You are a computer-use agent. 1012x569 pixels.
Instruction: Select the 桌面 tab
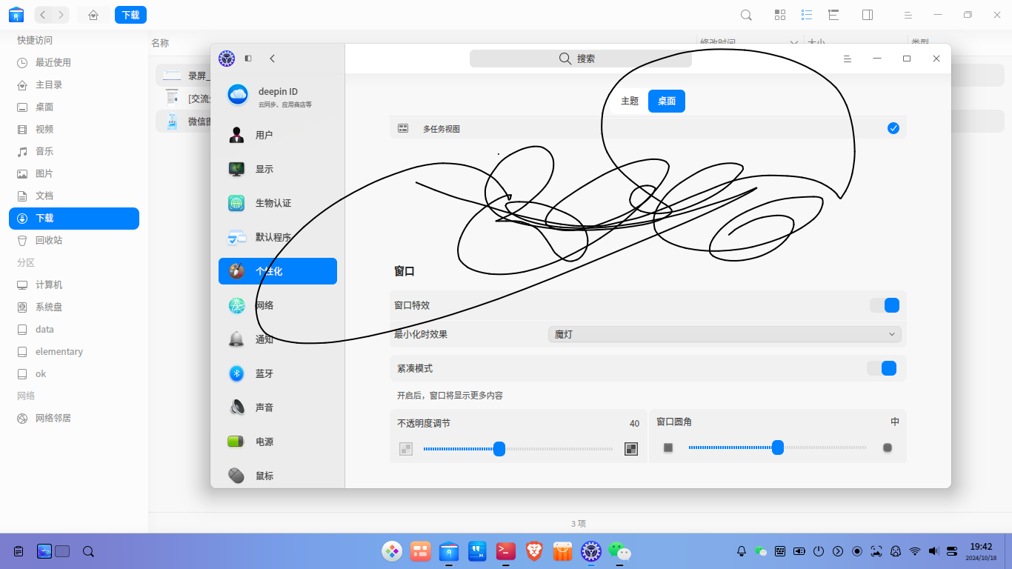(667, 101)
